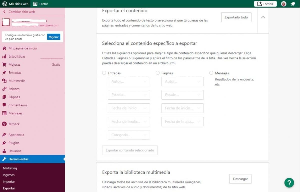
Task: Go to Marketing submenu item
Action: [x=10, y=168]
